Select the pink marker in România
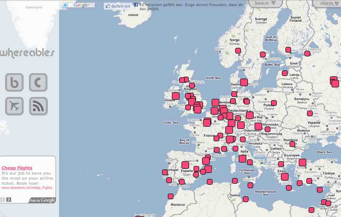Image resolution: width=341 pixels, height=217 pixels. pos(292,144)
